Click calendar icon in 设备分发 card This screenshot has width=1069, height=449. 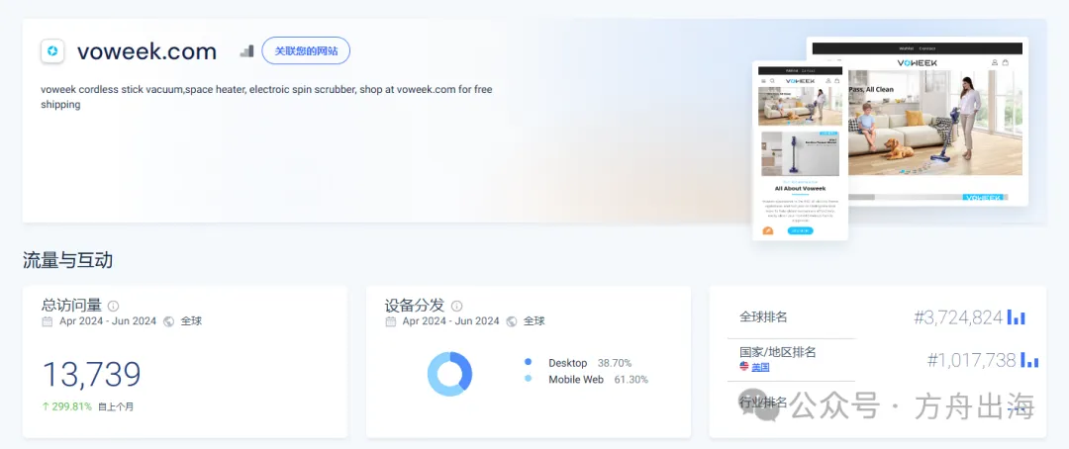(391, 321)
